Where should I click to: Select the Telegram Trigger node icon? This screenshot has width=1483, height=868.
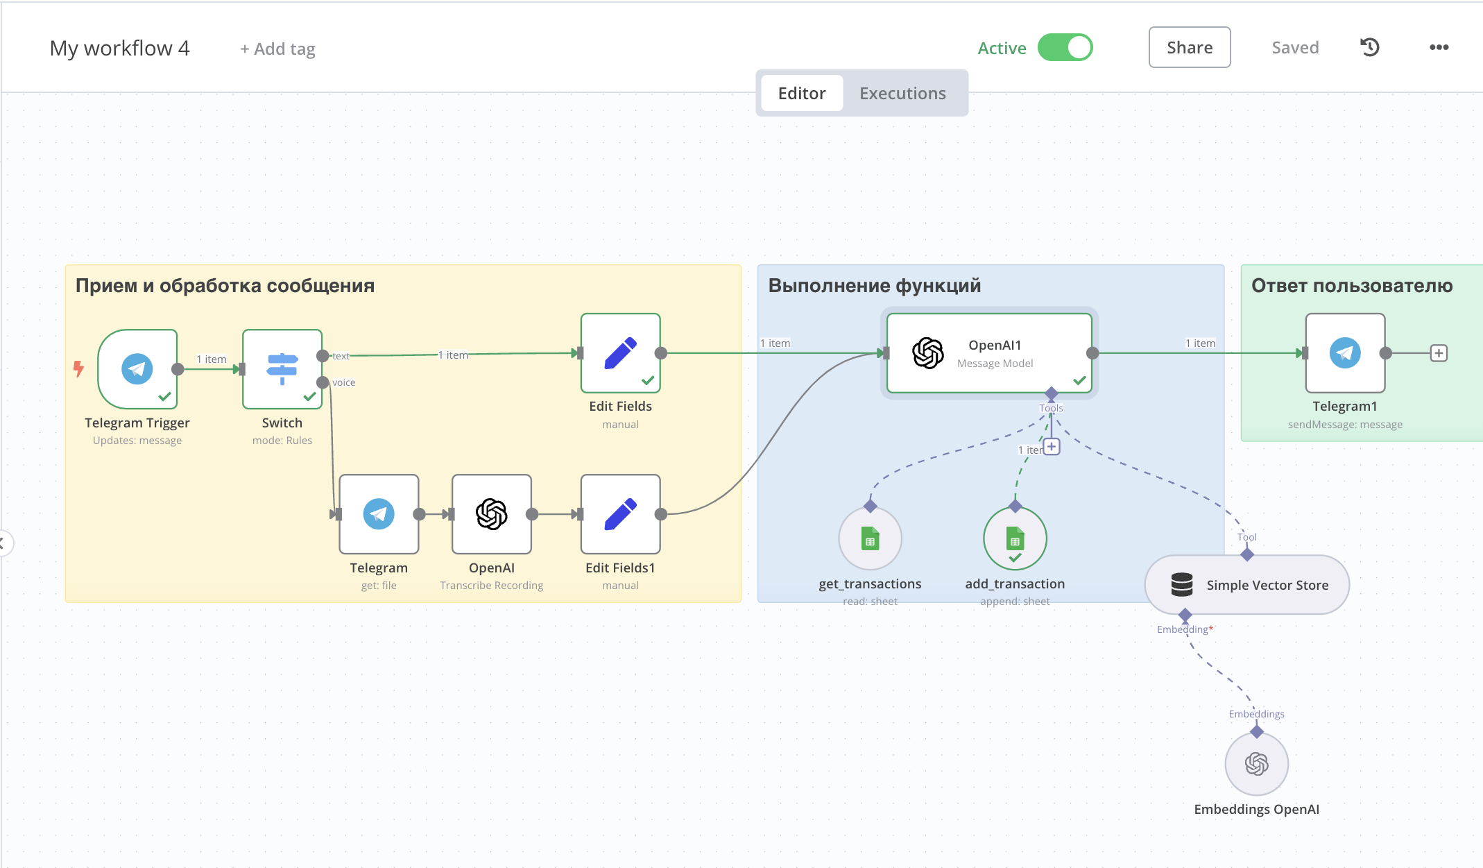click(x=137, y=369)
